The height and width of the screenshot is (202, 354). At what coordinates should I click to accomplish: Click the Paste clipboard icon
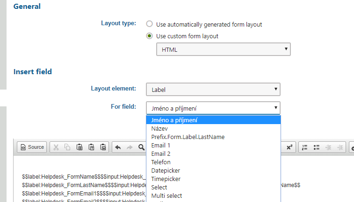[x=80, y=147]
